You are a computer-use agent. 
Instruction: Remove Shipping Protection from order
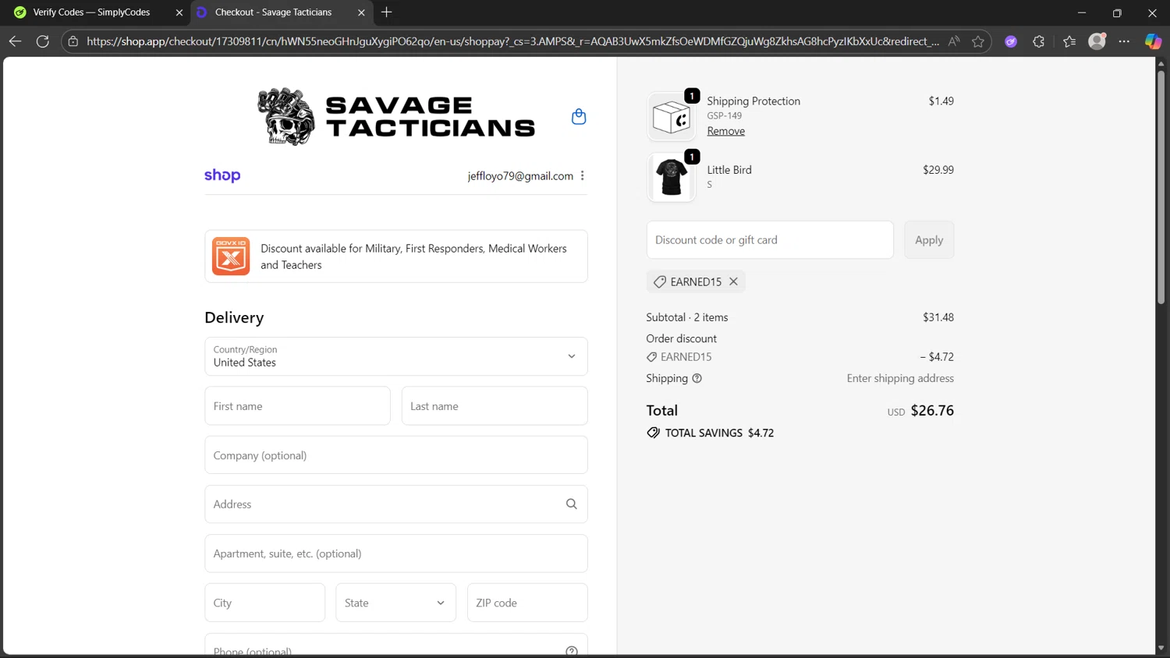726,131
